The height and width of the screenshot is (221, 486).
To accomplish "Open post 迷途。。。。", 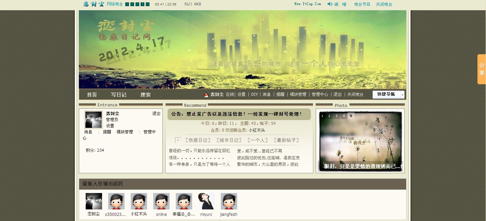I will (197, 158).
